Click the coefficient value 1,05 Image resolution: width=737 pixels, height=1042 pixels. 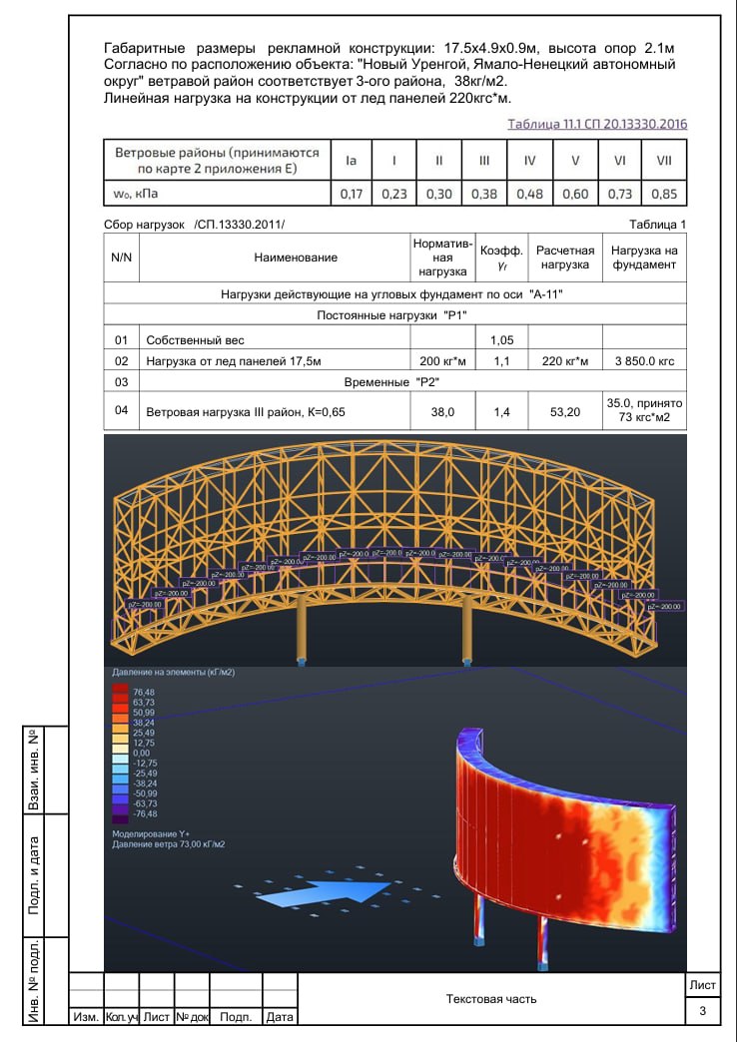point(501,340)
